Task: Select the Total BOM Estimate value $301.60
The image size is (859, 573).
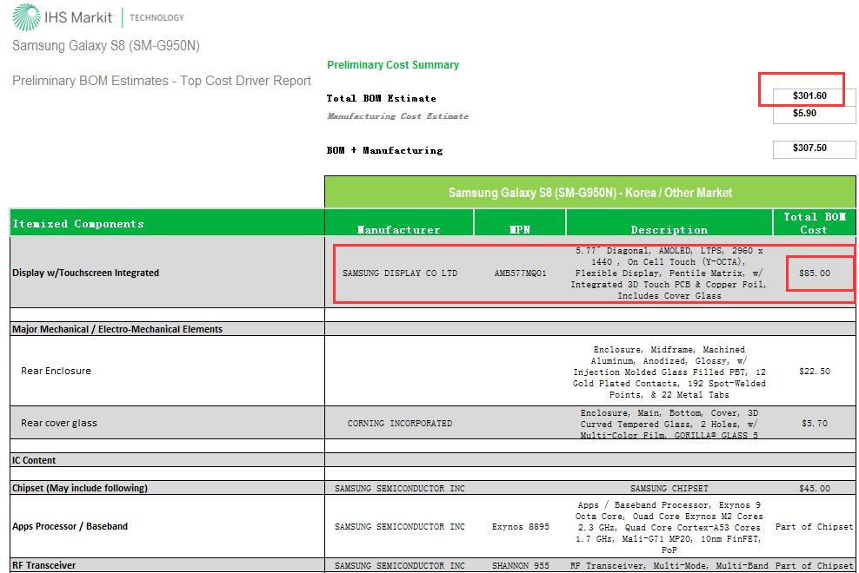Action: click(x=809, y=95)
